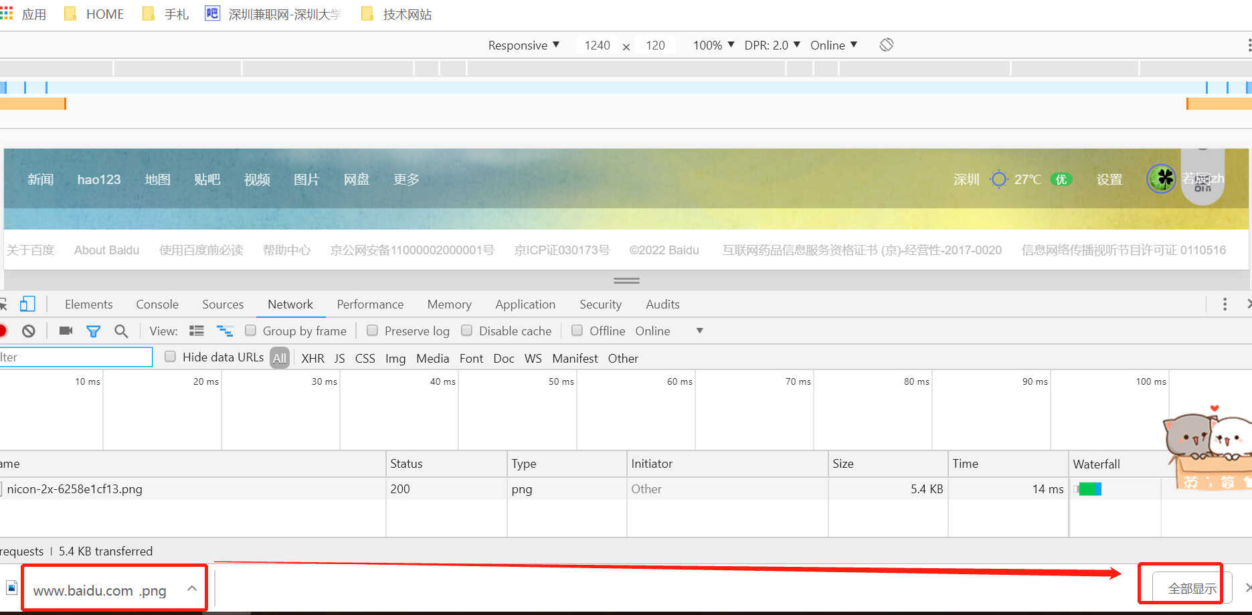Filter requests by Font
Screen dimensions: 1252x615
[x=471, y=358]
